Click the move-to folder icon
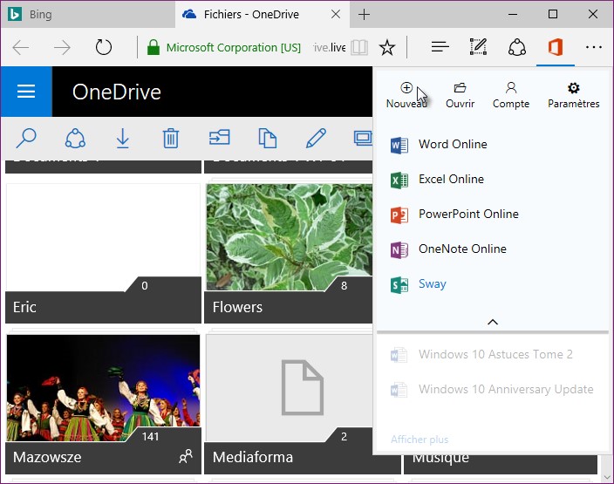The height and width of the screenshot is (484, 614). (219, 138)
